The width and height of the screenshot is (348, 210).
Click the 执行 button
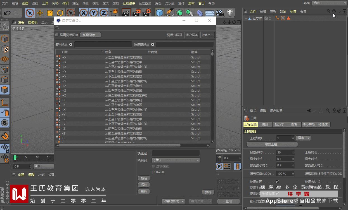[208, 192]
